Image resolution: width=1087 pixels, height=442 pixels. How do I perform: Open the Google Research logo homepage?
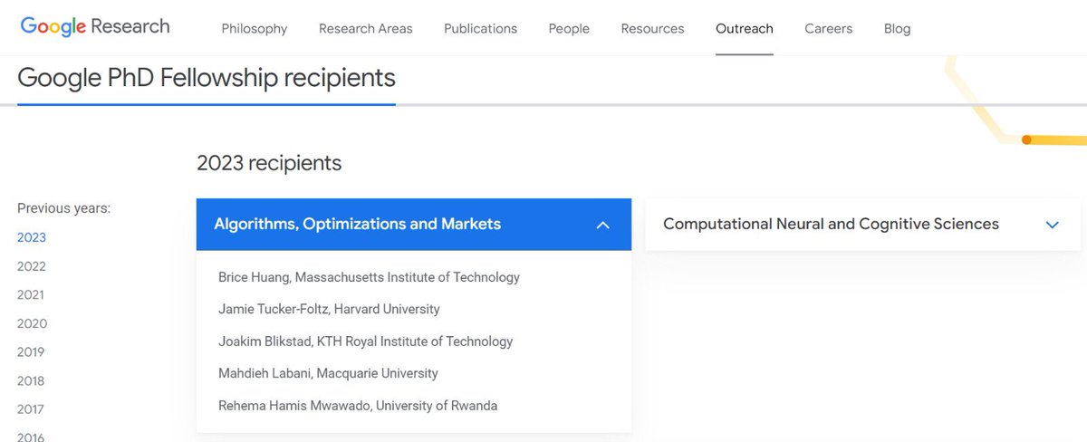95,26
